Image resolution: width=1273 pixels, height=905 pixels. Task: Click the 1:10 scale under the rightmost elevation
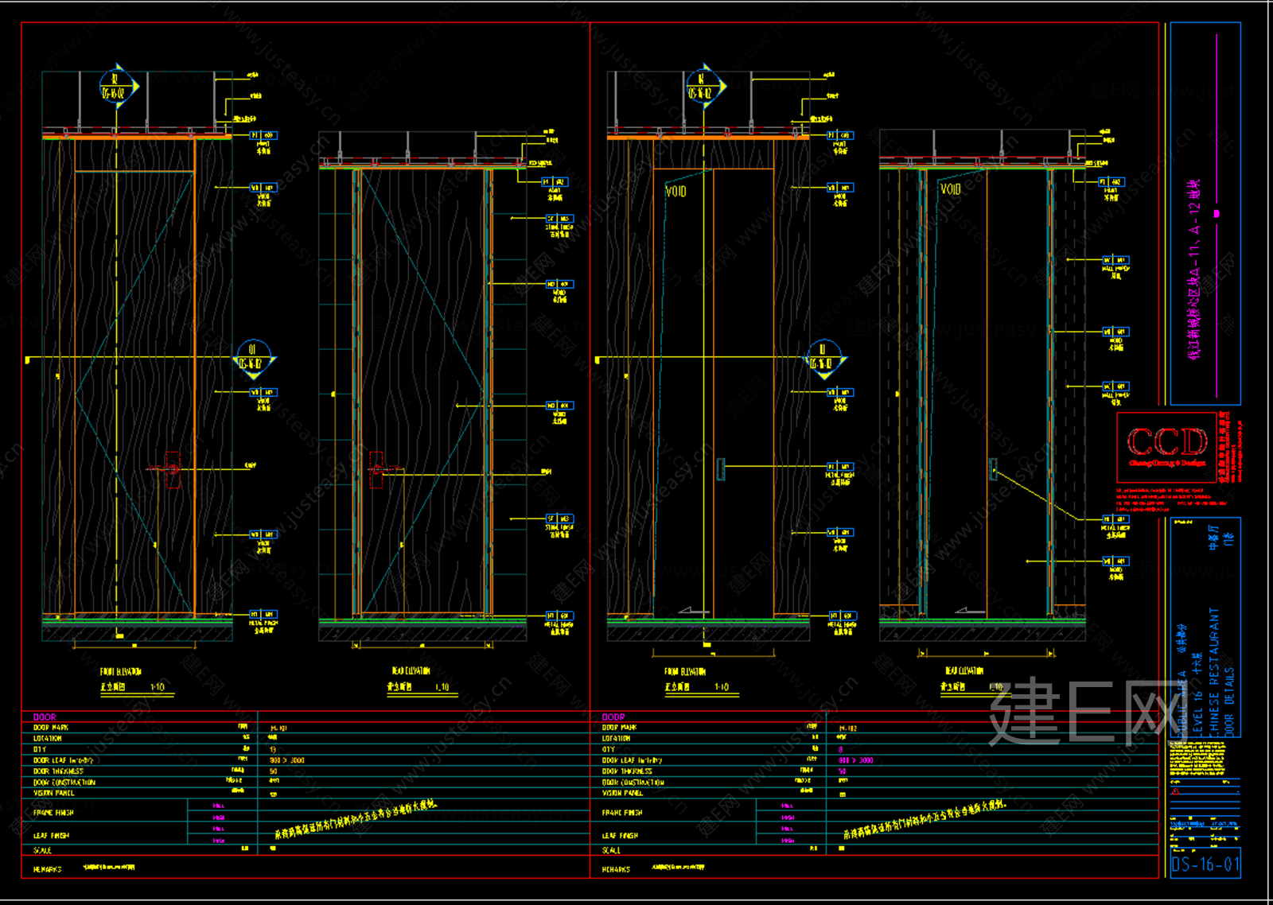click(995, 687)
